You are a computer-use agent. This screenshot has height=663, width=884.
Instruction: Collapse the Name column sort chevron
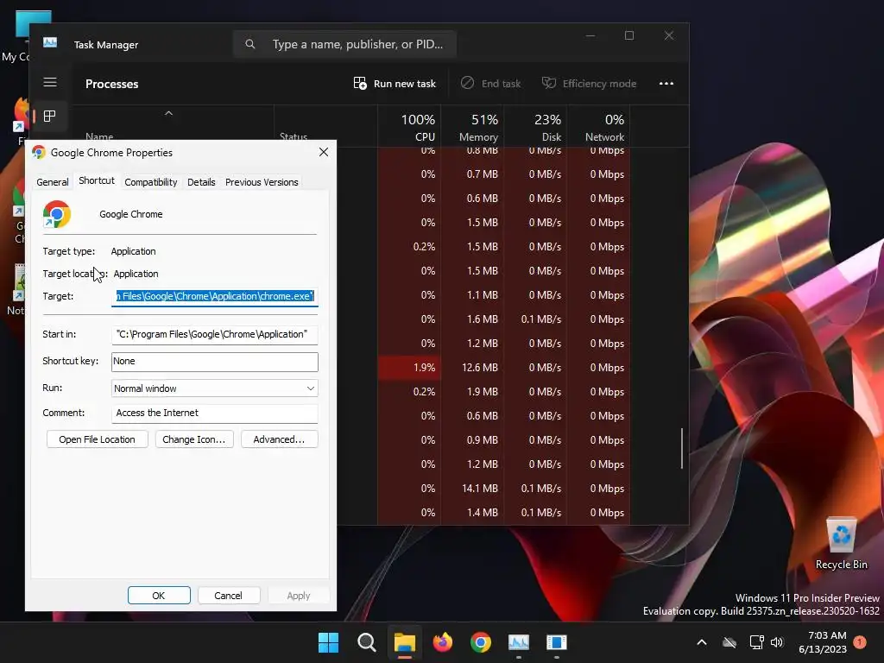(168, 114)
